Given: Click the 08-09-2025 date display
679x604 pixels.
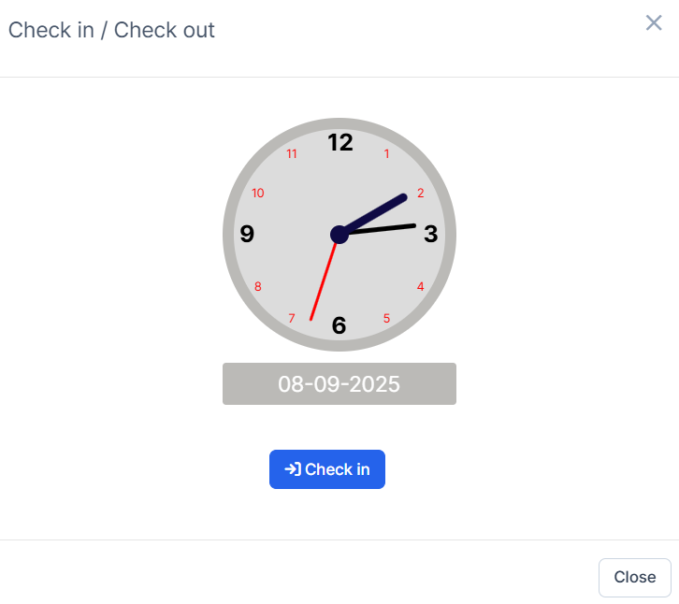Looking at the screenshot, I should pyautogui.click(x=339, y=384).
